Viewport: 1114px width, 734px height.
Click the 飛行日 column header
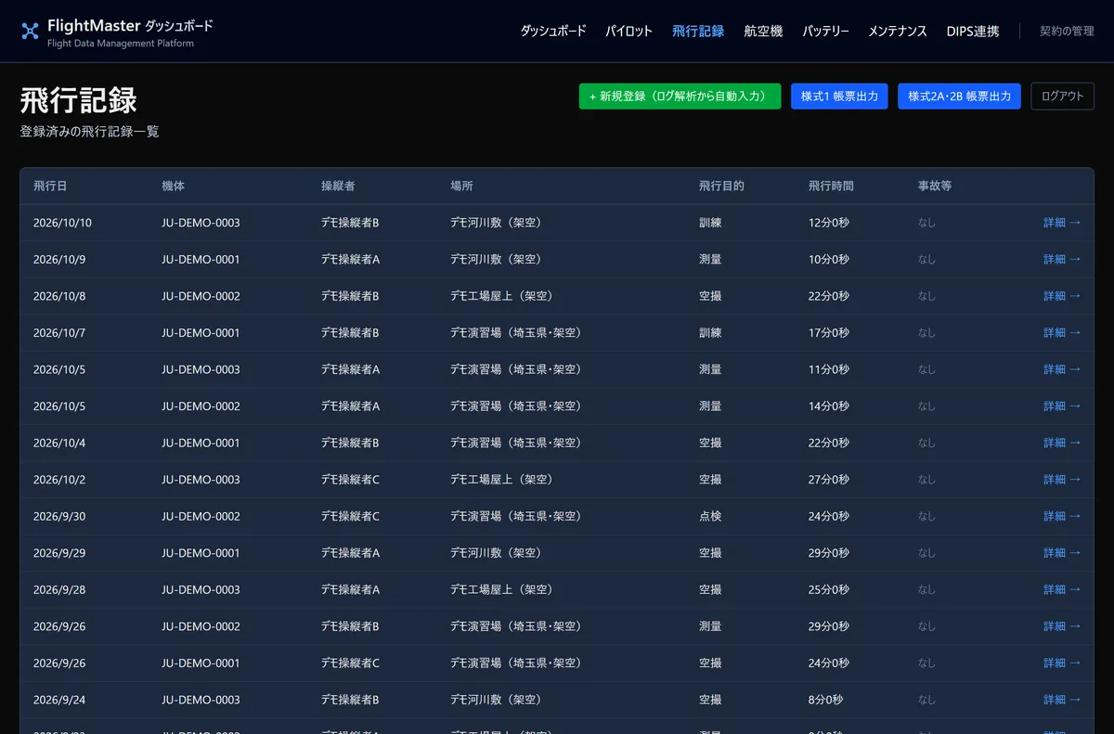click(50, 187)
